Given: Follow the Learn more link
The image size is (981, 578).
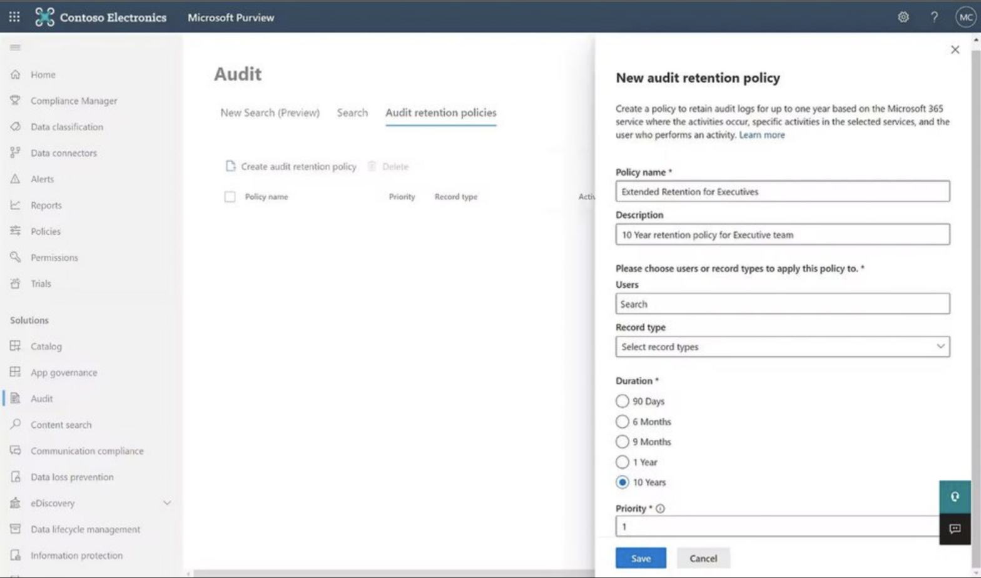Looking at the screenshot, I should (761, 135).
